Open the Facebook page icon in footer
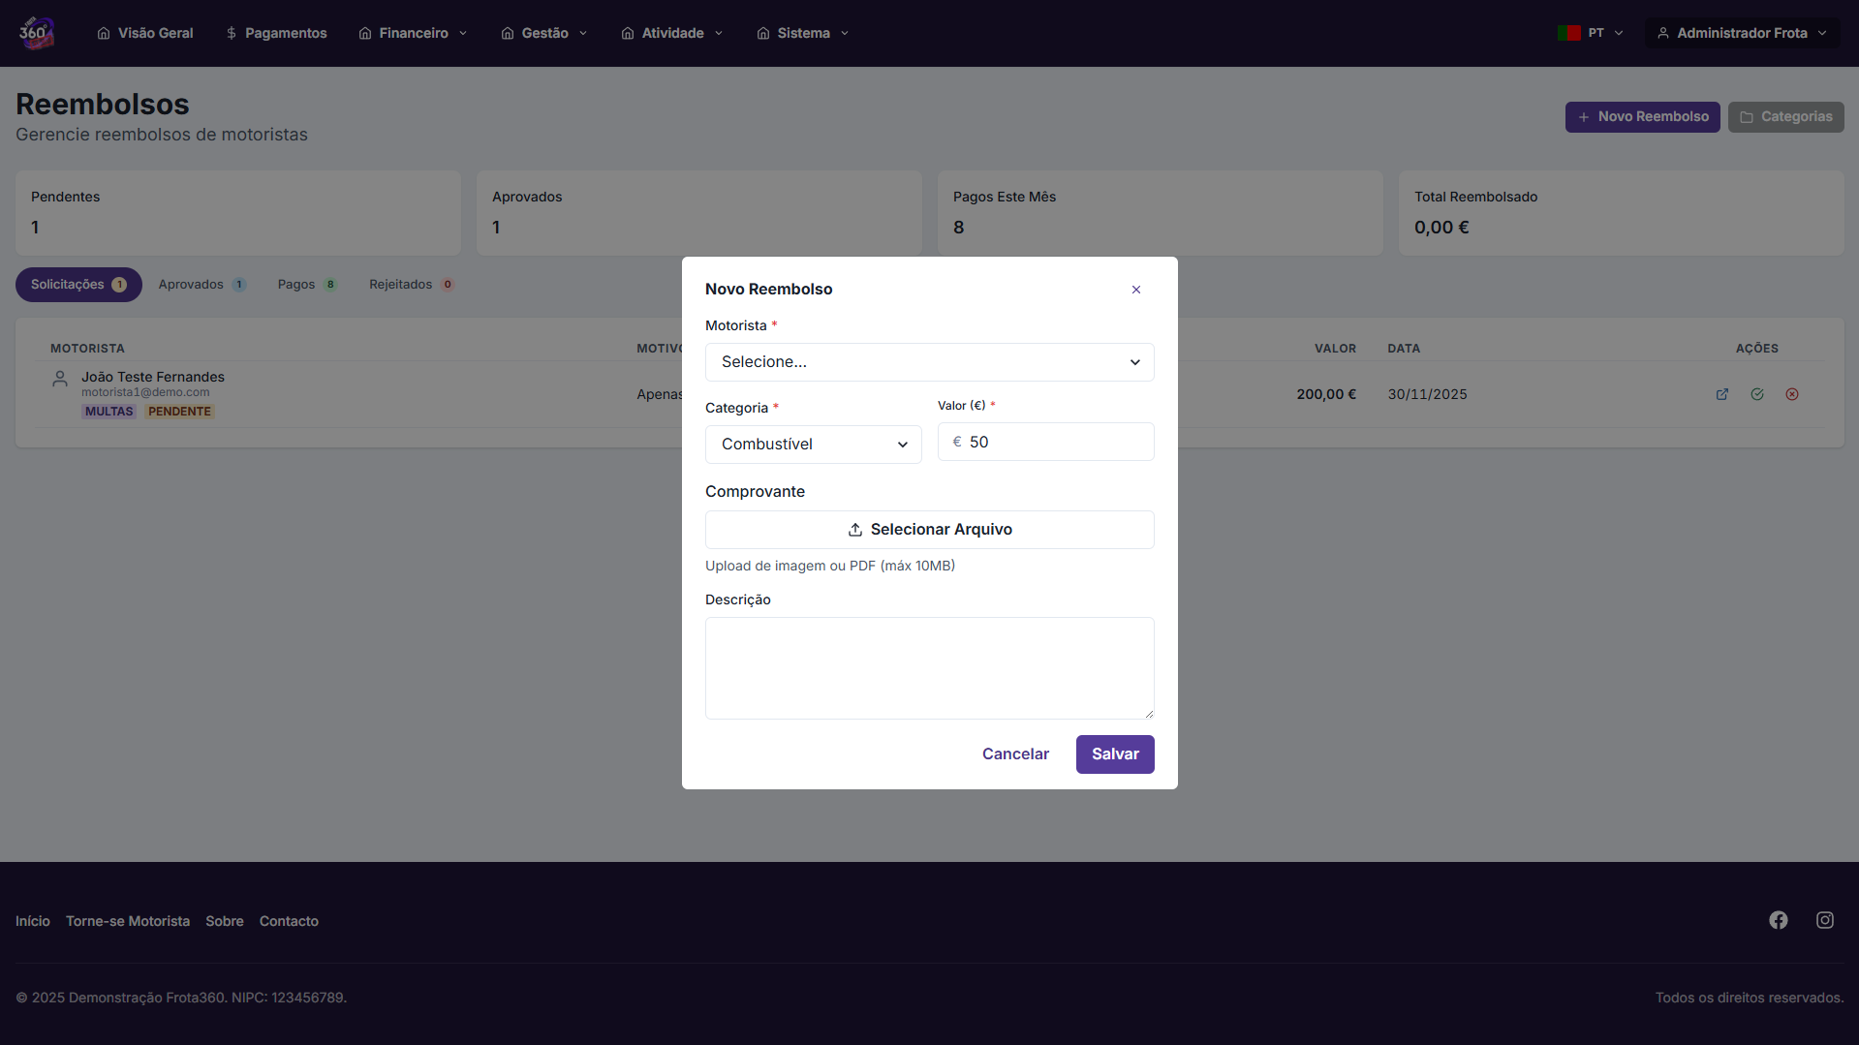Viewport: 1859px width, 1045px height. pyautogui.click(x=1778, y=920)
